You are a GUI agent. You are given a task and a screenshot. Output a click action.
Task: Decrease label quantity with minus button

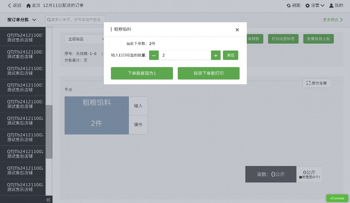pos(154,55)
